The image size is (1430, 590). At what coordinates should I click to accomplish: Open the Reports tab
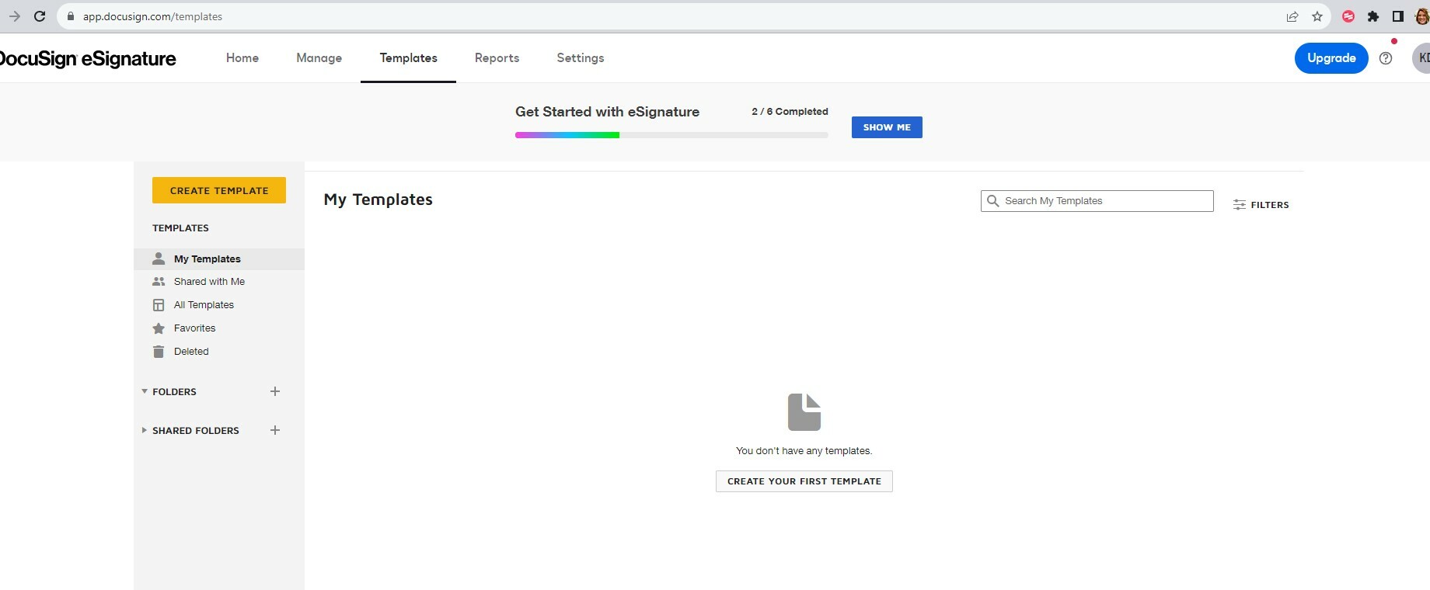click(497, 58)
